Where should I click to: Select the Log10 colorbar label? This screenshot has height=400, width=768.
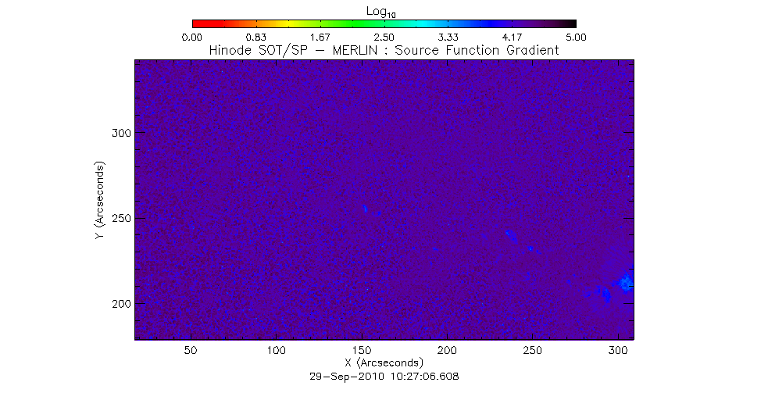click(x=384, y=11)
